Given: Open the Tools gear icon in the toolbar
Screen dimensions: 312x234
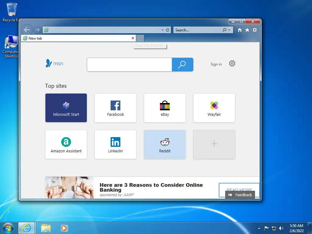Looking at the screenshot, I should click(x=255, y=30).
